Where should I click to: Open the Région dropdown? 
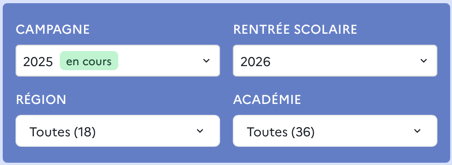click(x=118, y=131)
